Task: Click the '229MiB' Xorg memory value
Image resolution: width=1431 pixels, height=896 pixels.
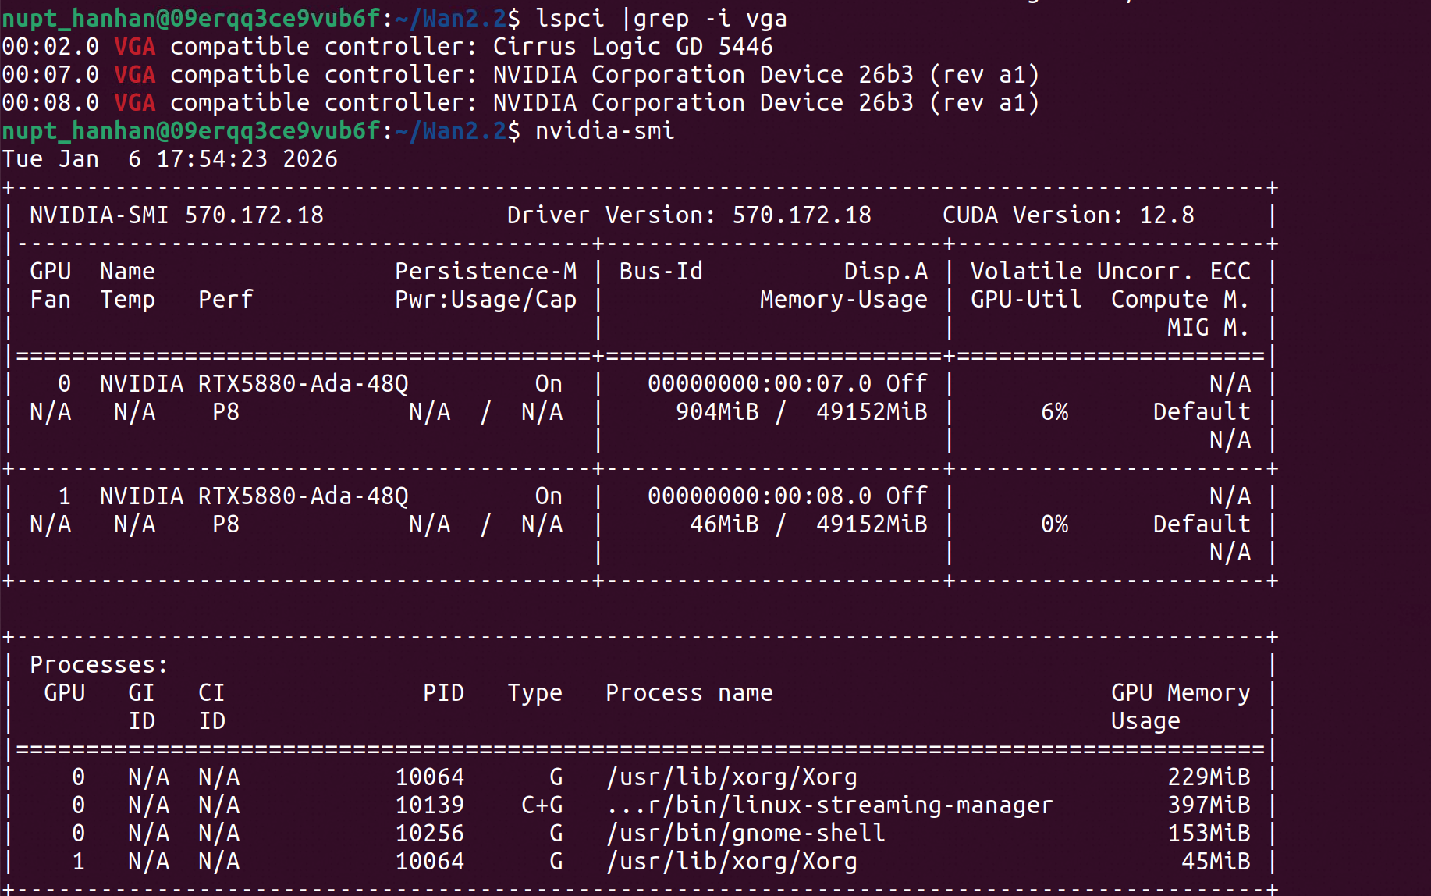Action: coord(1209,777)
